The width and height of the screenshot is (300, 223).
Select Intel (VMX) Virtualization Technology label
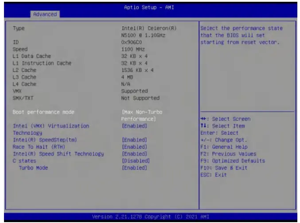[51, 129]
